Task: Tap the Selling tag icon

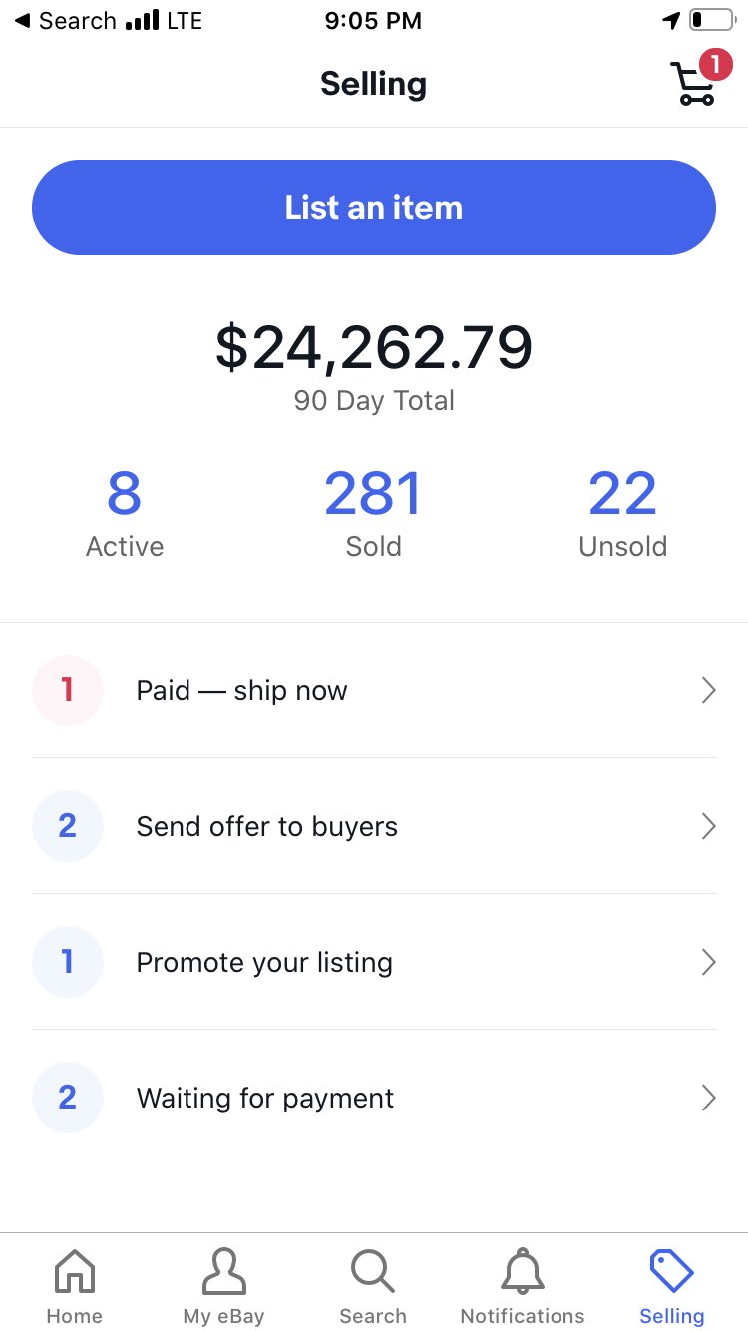Action: pos(671,1272)
